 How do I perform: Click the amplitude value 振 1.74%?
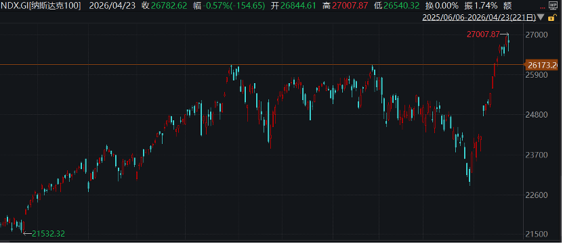[481, 5]
